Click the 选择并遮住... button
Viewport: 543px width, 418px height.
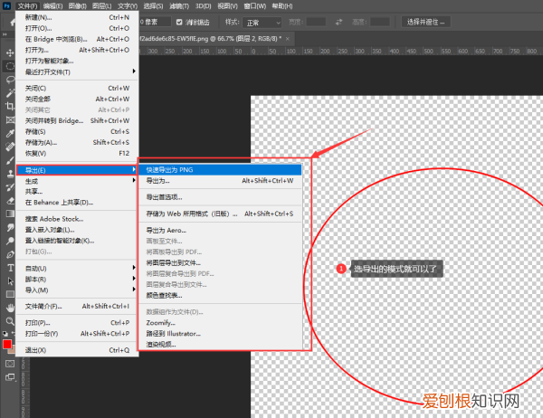pos(425,22)
